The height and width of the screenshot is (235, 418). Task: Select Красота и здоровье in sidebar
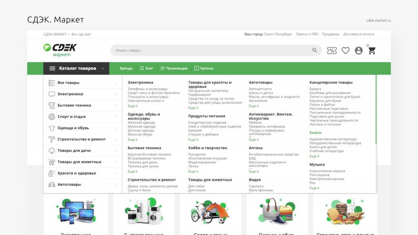click(x=82, y=173)
